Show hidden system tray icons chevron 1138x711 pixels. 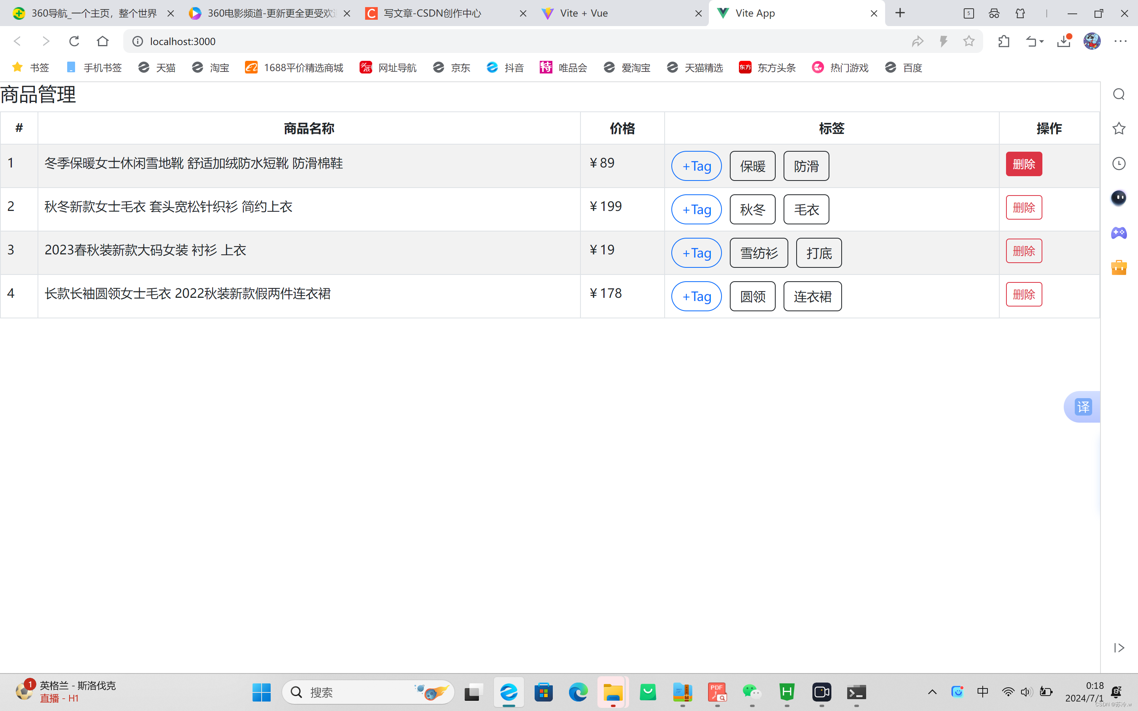[932, 692]
